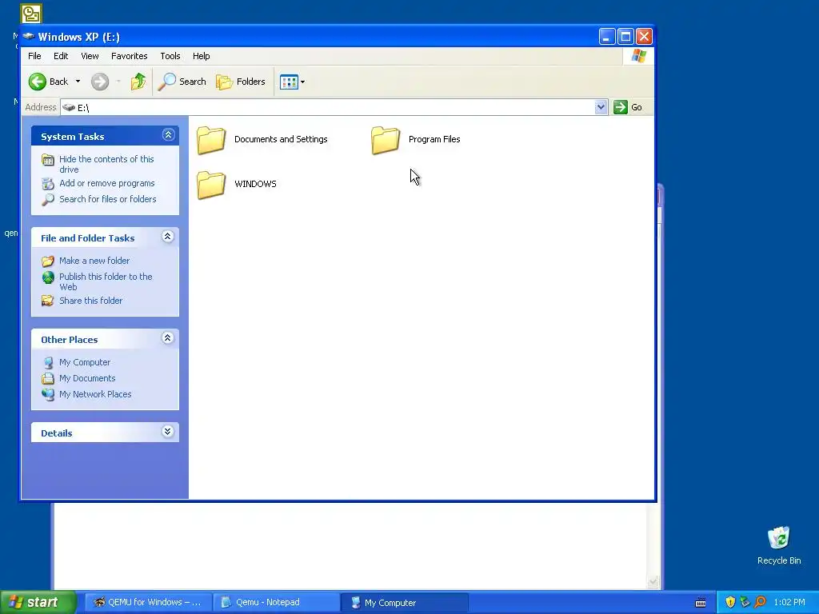Open the Back history dropdown arrow
This screenshot has height=614, width=819.
coord(78,82)
